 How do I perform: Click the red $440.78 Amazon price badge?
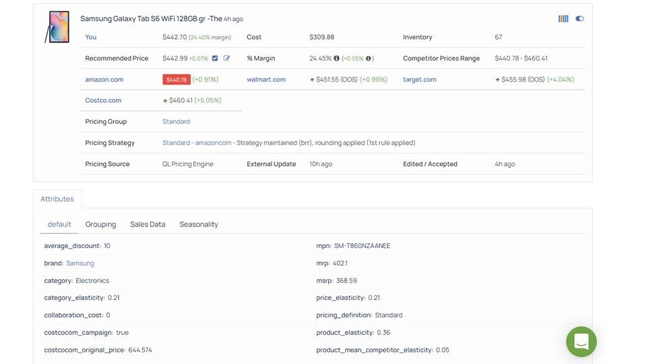pos(176,80)
